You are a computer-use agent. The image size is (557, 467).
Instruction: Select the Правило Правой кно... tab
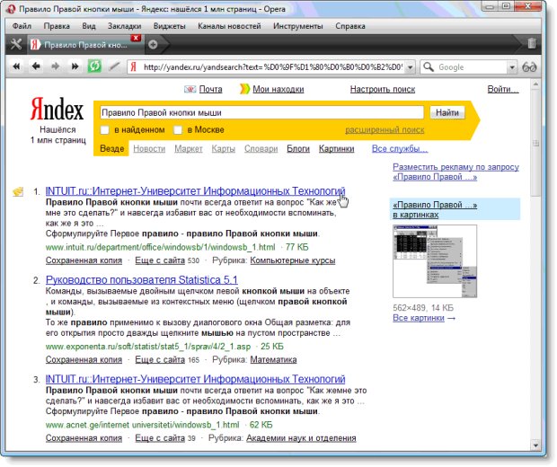pos(84,45)
